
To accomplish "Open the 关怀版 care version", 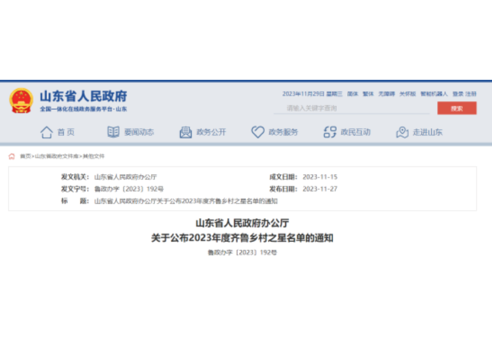I will (407, 94).
